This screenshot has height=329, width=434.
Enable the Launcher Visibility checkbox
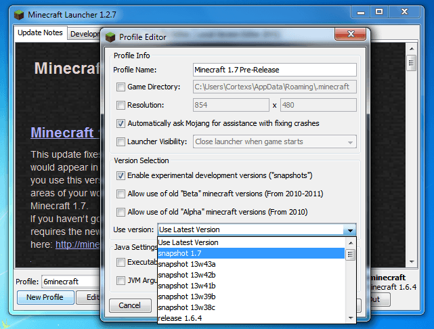pos(121,141)
